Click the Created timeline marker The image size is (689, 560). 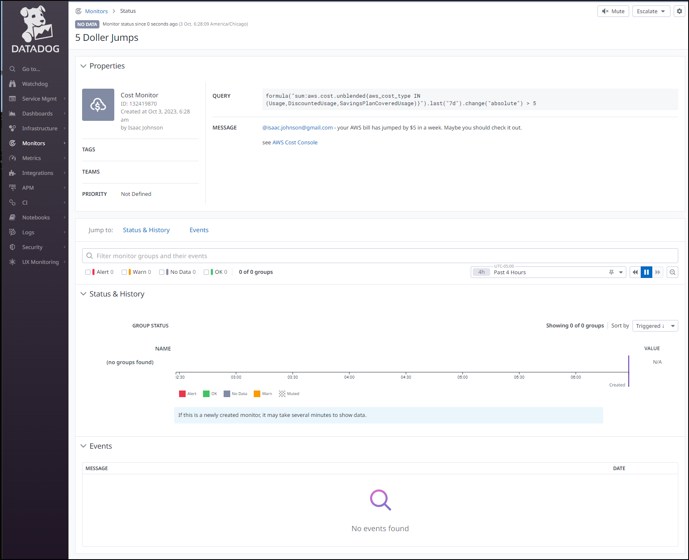pyautogui.click(x=628, y=371)
